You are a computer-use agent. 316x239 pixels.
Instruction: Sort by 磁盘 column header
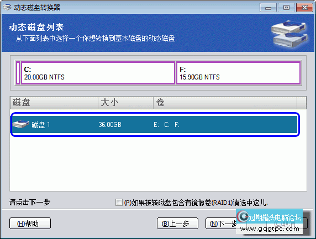(x=54, y=103)
